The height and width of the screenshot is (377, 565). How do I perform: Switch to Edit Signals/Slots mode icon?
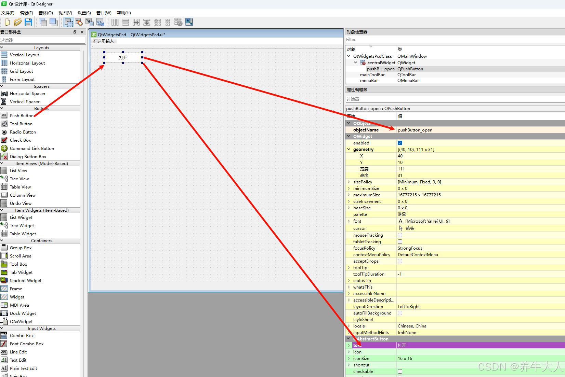79,23
